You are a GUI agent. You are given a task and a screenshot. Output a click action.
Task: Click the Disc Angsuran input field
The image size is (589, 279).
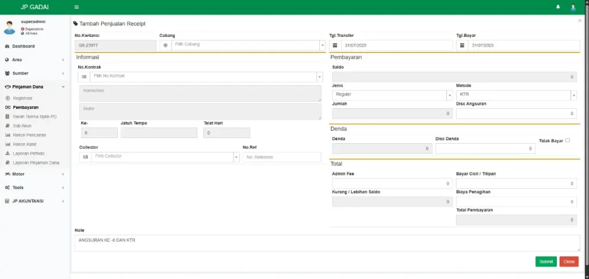[x=517, y=113]
